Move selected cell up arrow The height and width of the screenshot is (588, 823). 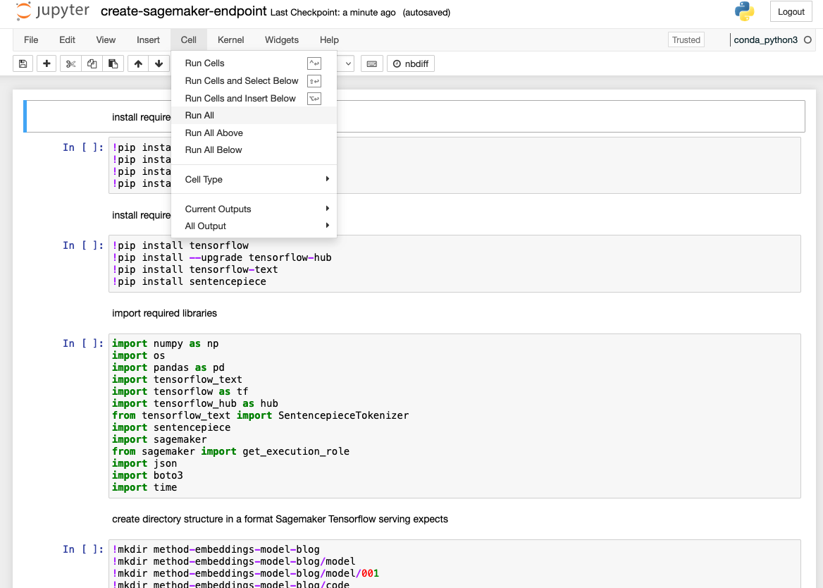click(138, 63)
